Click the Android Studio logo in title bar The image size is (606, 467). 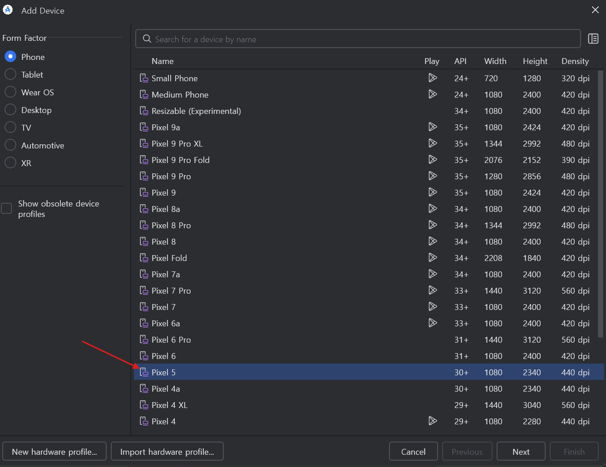tap(8, 10)
